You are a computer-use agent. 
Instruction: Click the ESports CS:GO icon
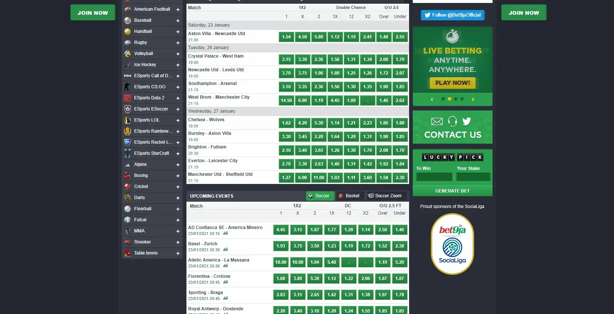127,87
